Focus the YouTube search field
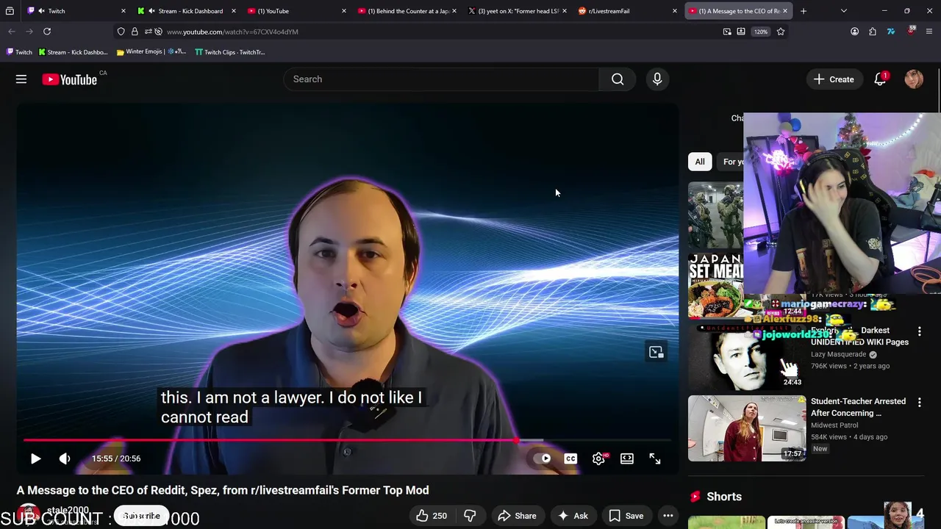941x529 pixels. (x=441, y=79)
